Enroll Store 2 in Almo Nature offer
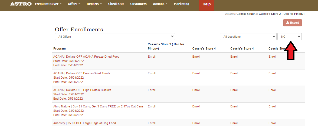 pyautogui.click(x=152, y=107)
